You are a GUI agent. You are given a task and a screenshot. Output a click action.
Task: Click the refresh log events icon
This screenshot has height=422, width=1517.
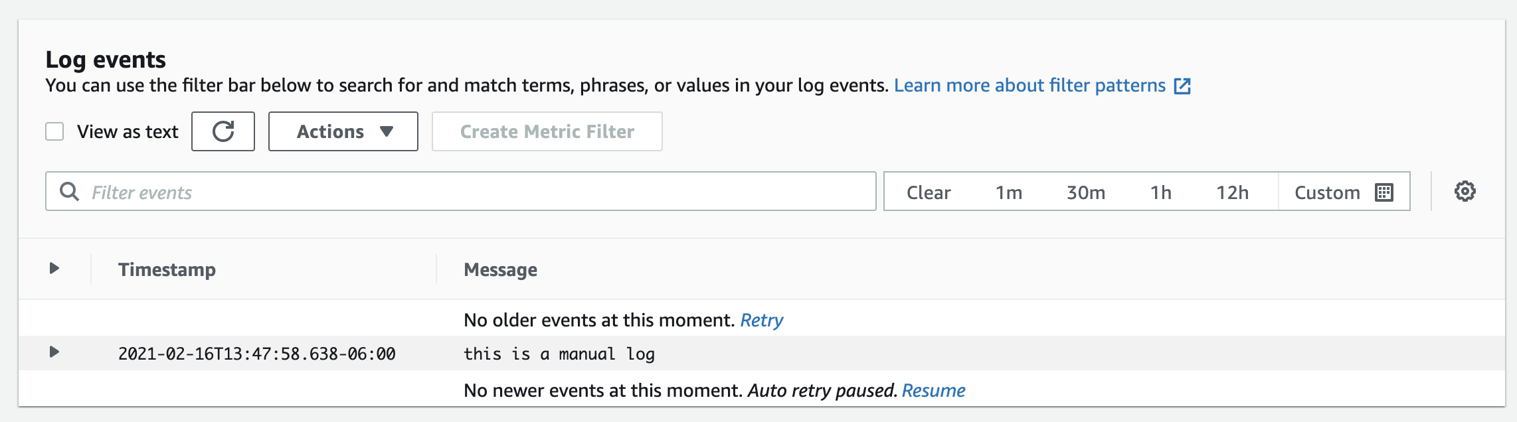[x=223, y=131]
